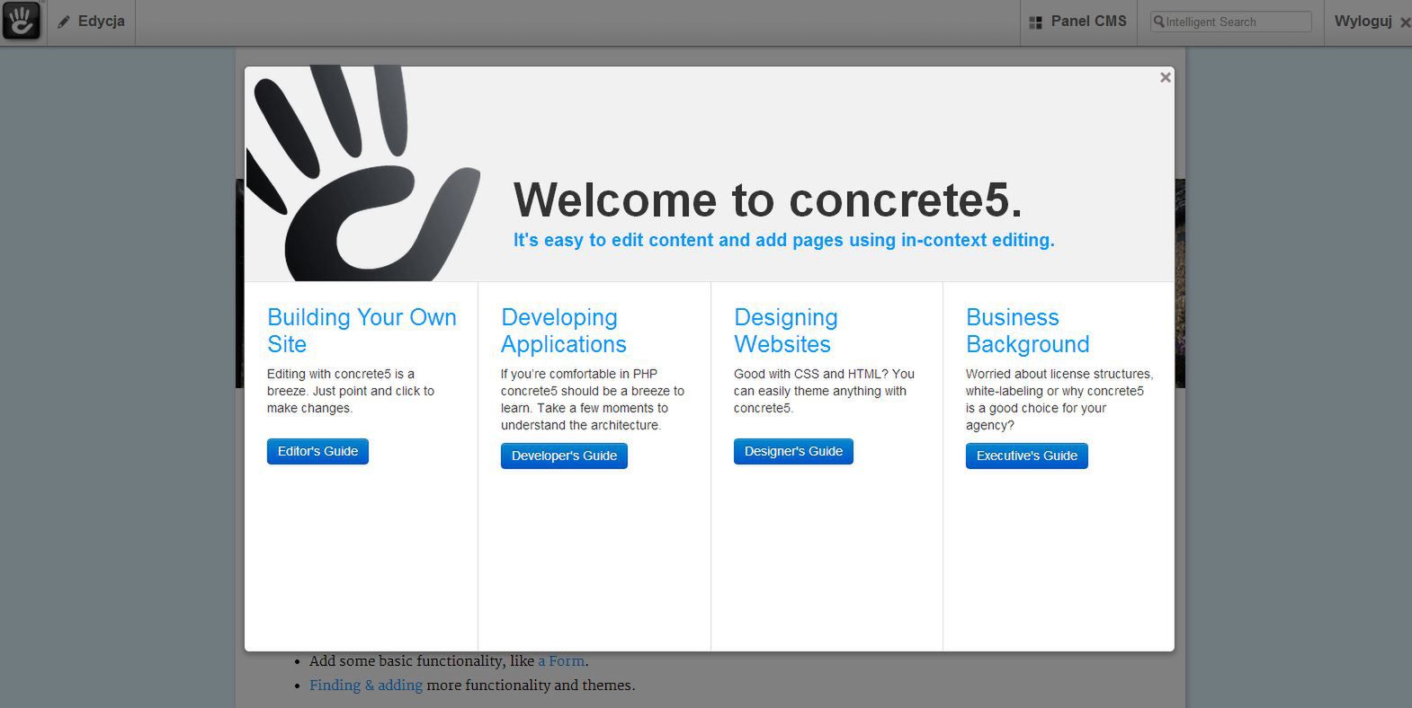Click the Developing Applications heading
The width and height of the screenshot is (1412, 708).
[564, 331]
